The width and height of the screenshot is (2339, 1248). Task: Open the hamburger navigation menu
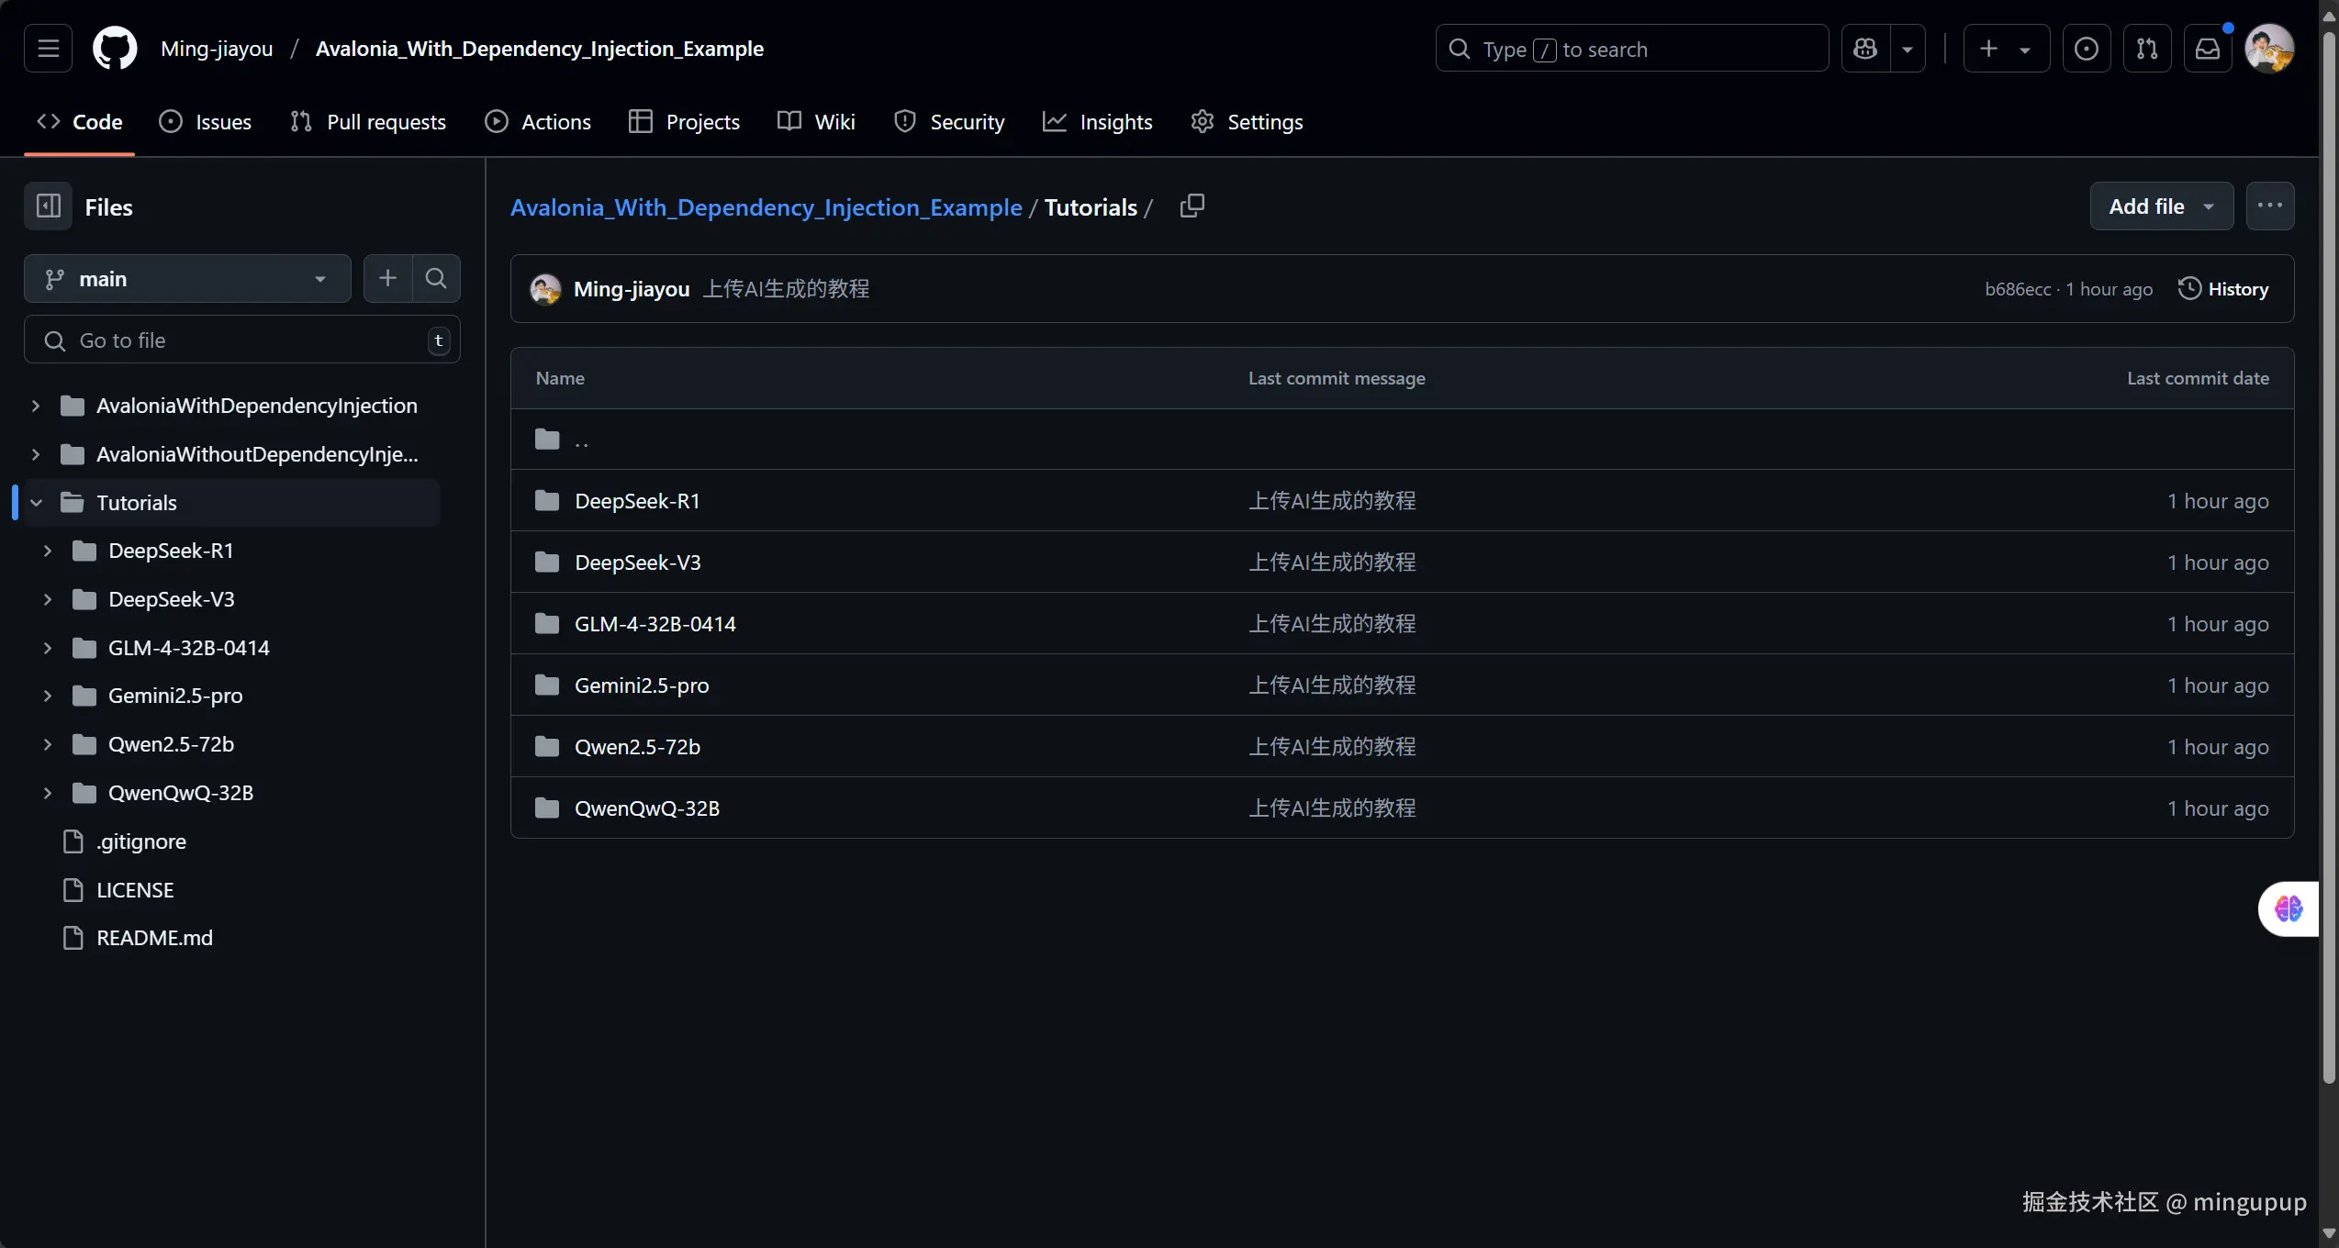point(48,48)
